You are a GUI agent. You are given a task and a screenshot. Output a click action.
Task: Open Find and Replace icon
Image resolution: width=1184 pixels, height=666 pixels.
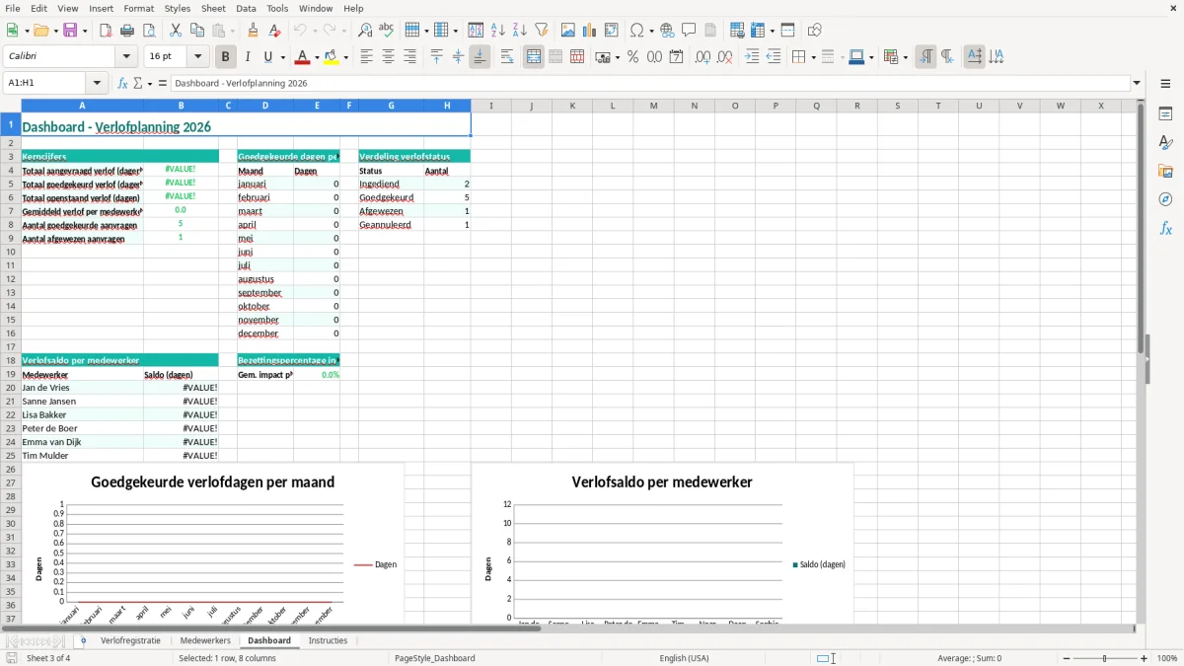(x=365, y=31)
